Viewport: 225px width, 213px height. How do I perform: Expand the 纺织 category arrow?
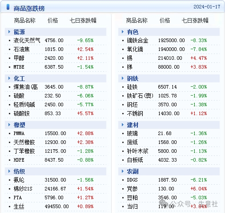tap(9, 171)
